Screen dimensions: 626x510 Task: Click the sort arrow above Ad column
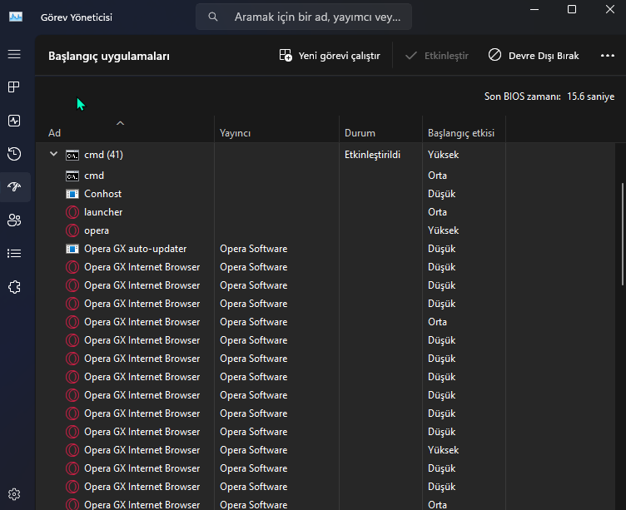120,123
